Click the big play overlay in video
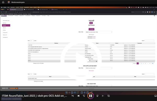The width and height of the screenshot is (157, 101). click(81, 60)
